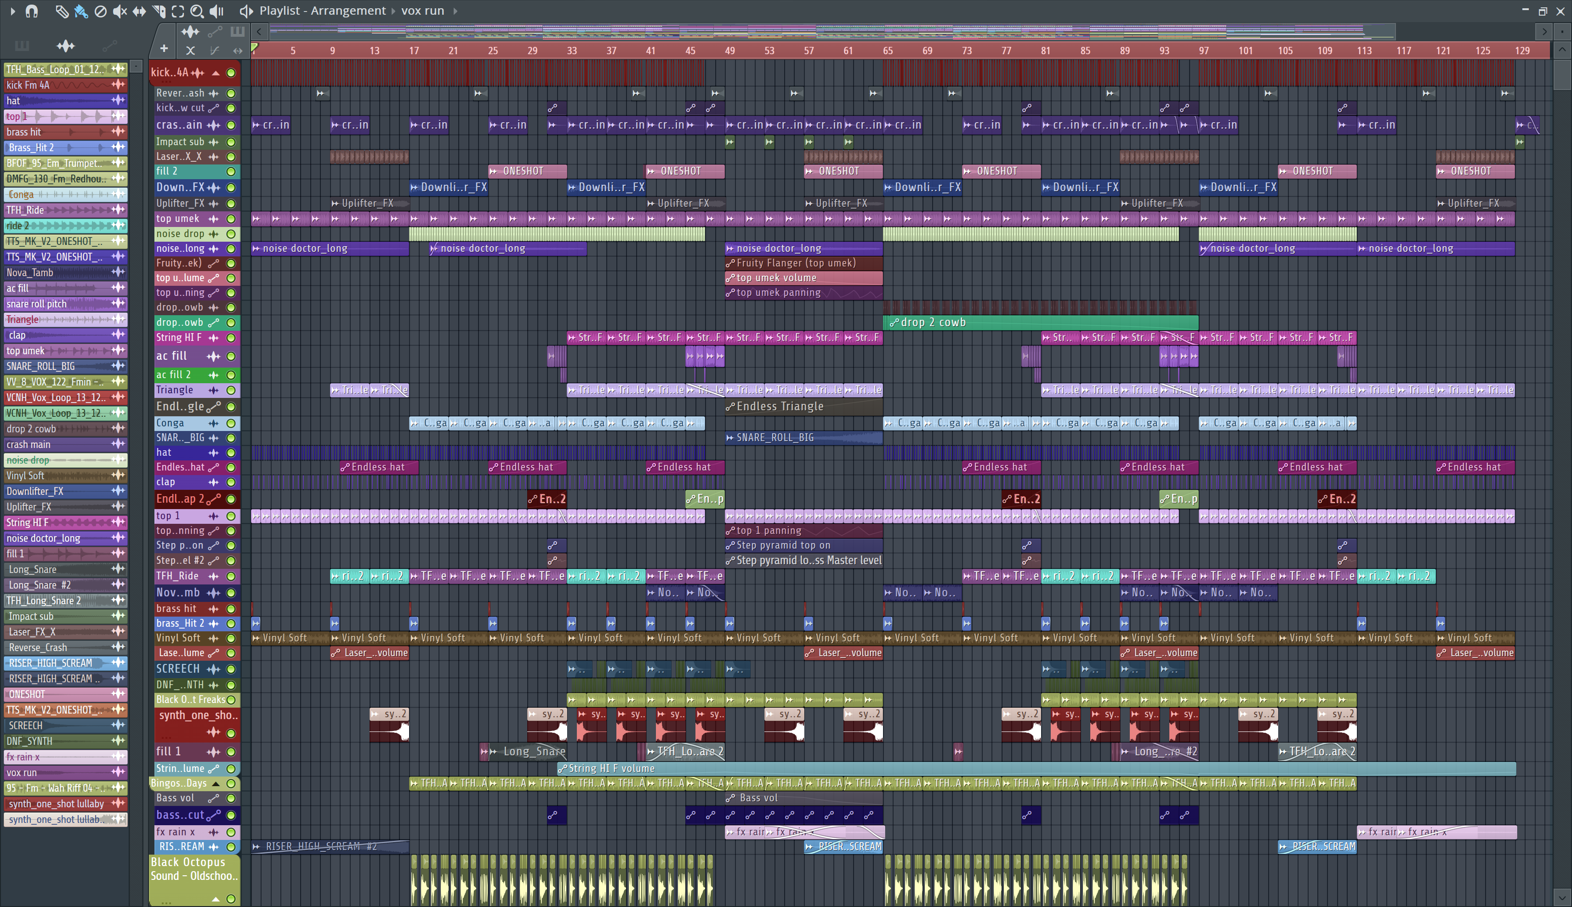The width and height of the screenshot is (1572, 907).
Task: Click the vertical scrollbar up arrow
Action: pyautogui.click(x=1562, y=50)
